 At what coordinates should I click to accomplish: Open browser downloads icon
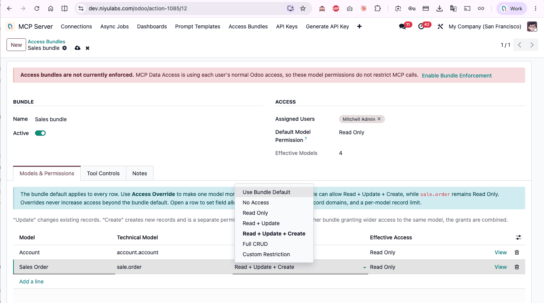pos(440,8)
